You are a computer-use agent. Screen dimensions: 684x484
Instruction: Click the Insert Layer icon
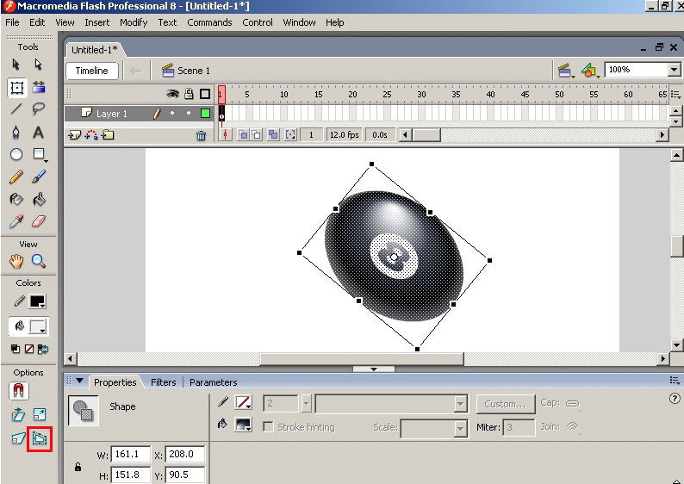74,135
